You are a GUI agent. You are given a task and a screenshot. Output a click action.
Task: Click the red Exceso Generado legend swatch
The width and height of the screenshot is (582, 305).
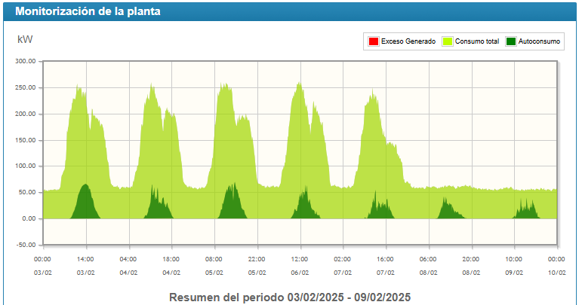coord(373,41)
